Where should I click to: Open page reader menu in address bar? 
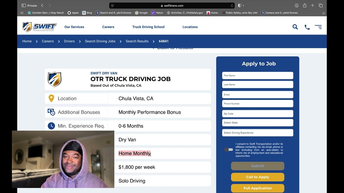pyautogui.click(x=112, y=5)
